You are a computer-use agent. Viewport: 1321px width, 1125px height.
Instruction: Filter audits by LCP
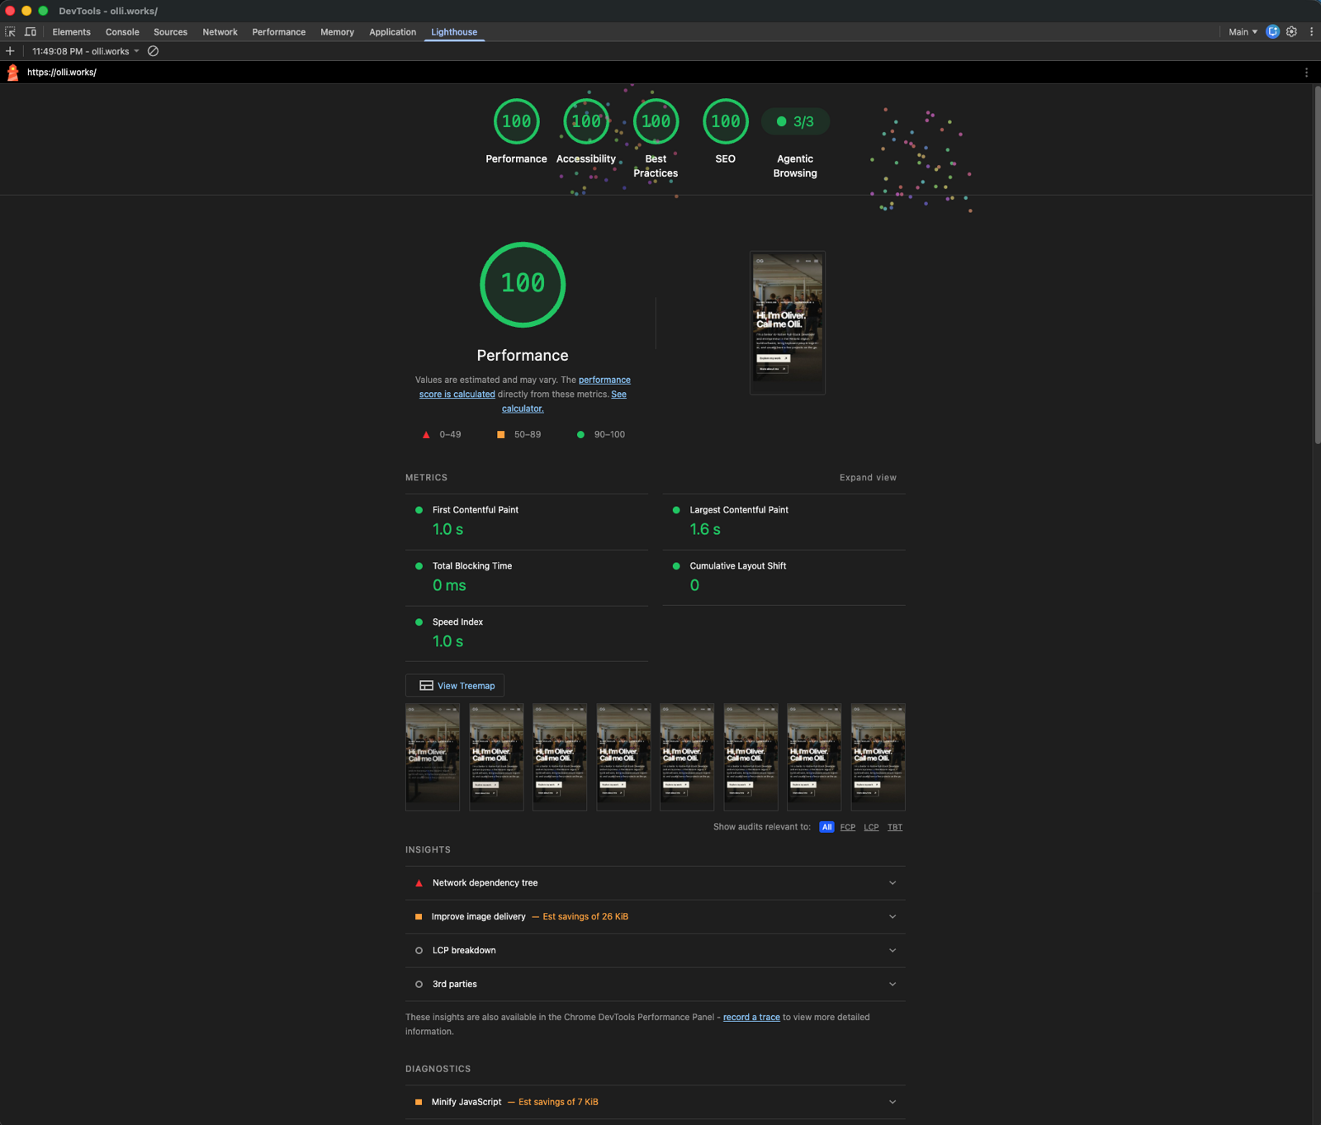871,827
